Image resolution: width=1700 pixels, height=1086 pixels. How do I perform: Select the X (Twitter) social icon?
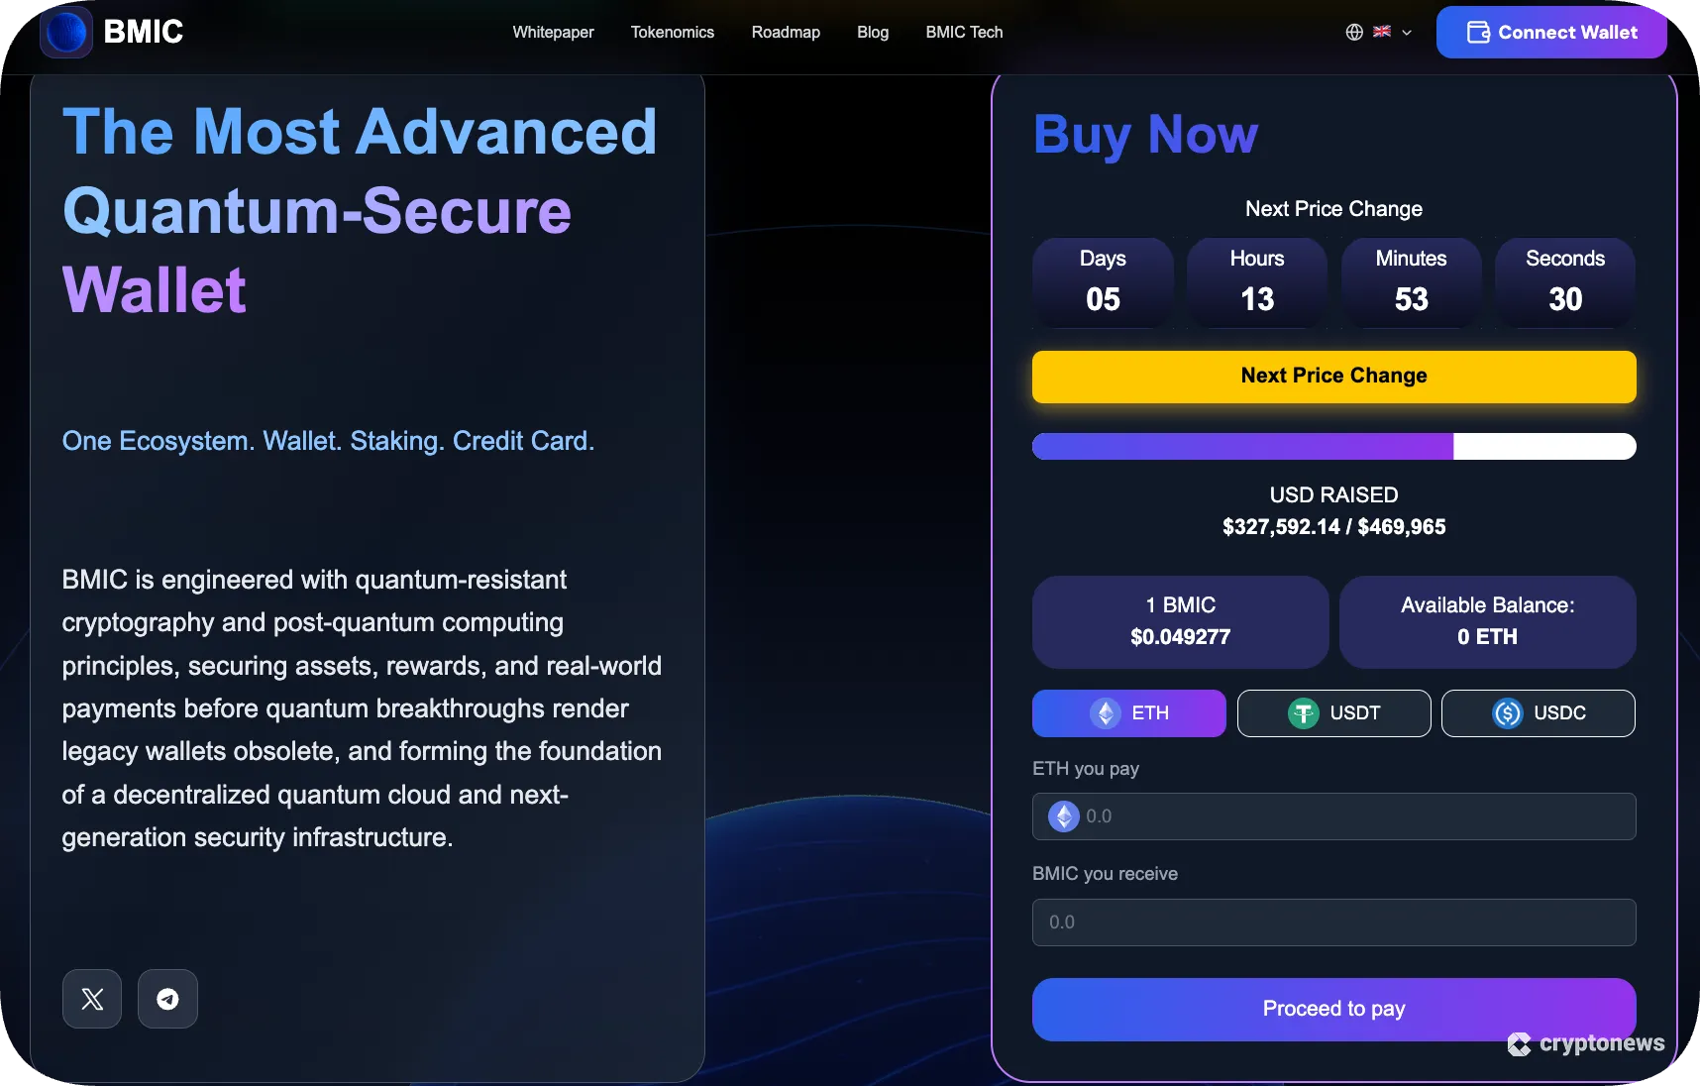click(91, 999)
